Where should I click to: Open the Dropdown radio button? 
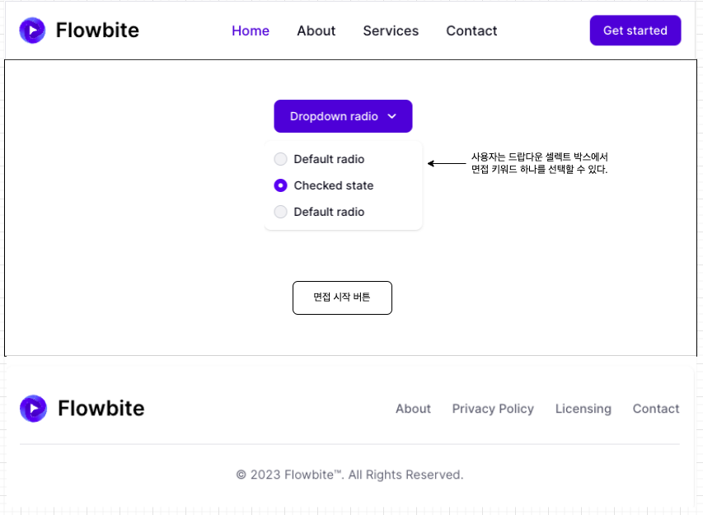tap(343, 116)
